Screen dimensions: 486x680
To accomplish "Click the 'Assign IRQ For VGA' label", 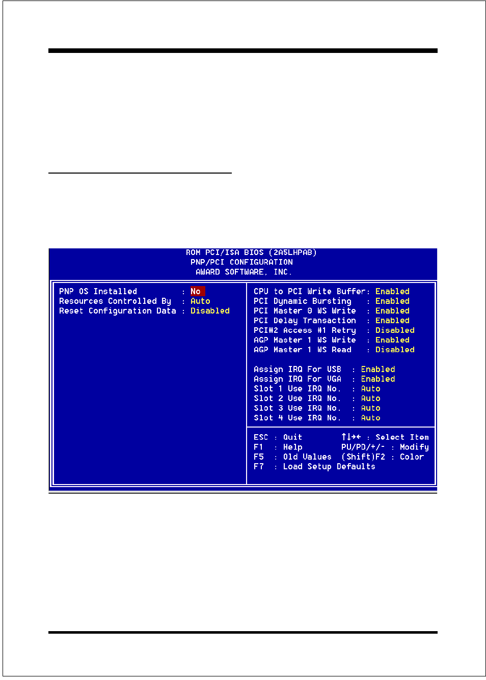I will click(298, 379).
